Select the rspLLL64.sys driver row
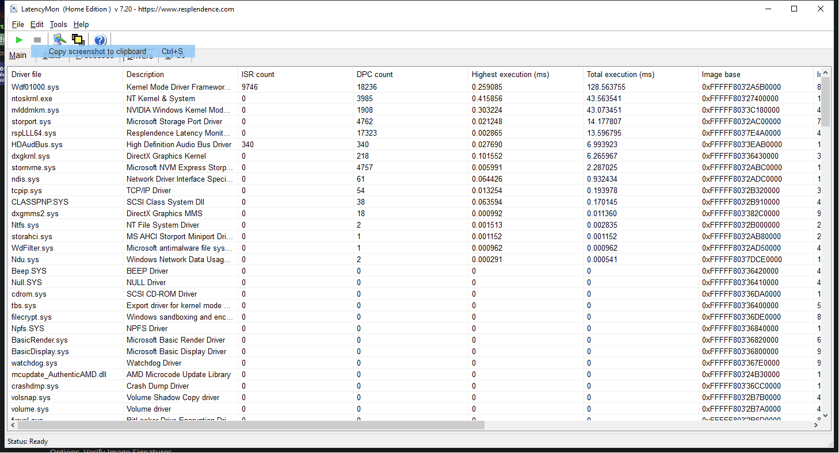This screenshot has height=453, width=839. pyautogui.click(x=414, y=133)
